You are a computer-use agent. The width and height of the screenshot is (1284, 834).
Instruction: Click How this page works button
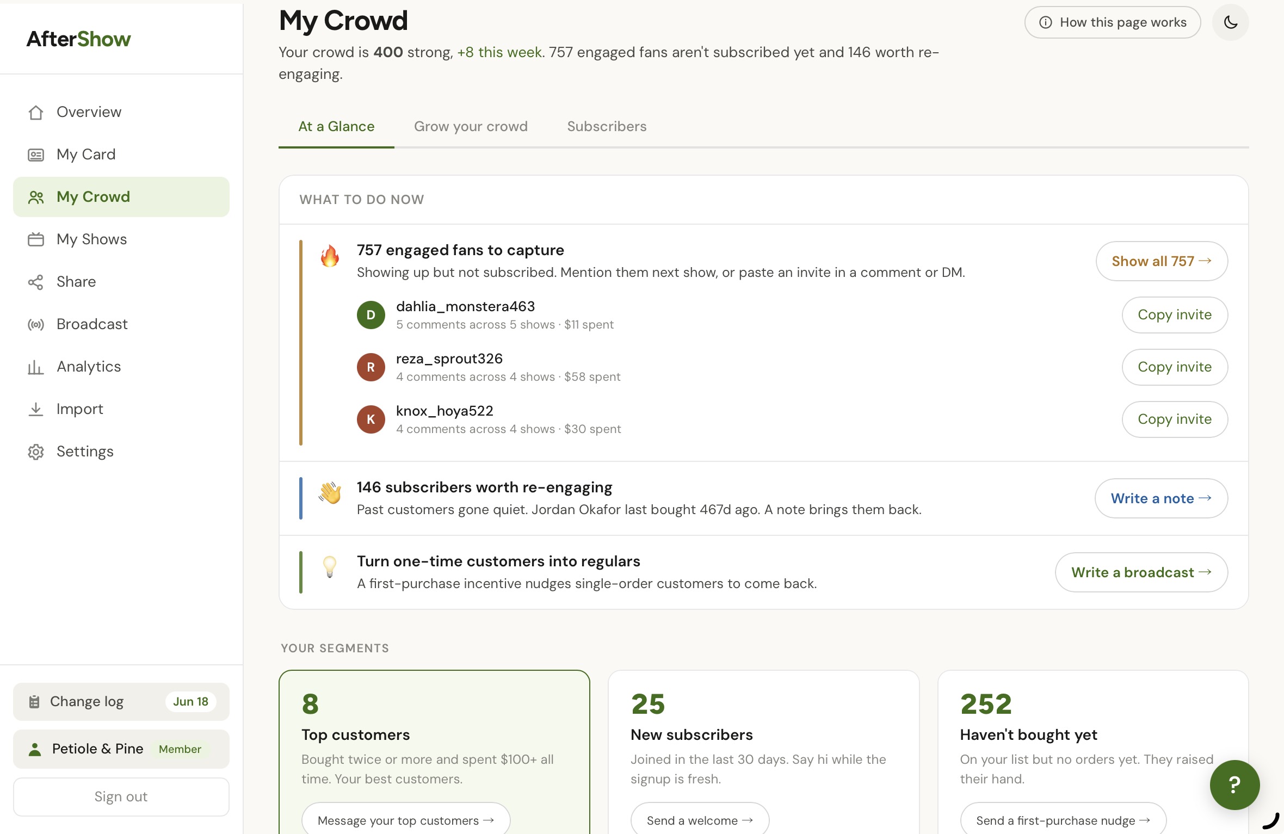(1113, 22)
